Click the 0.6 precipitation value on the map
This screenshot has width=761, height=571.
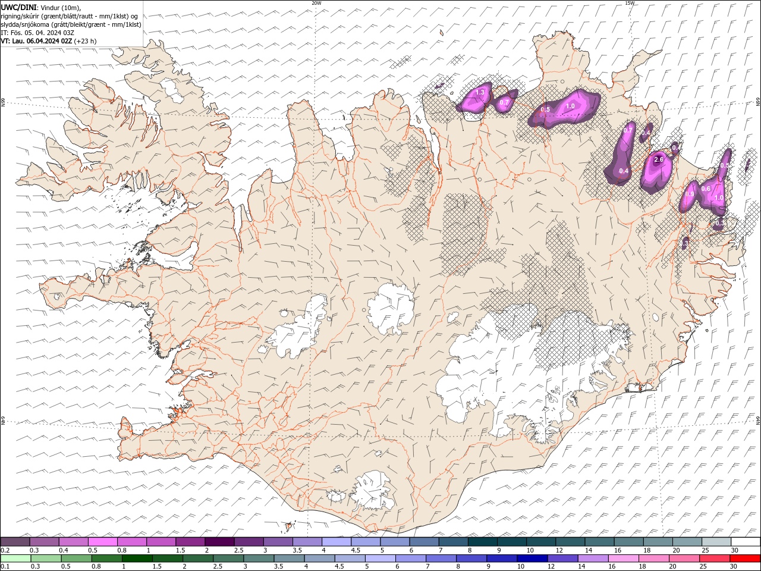coord(706,189)
